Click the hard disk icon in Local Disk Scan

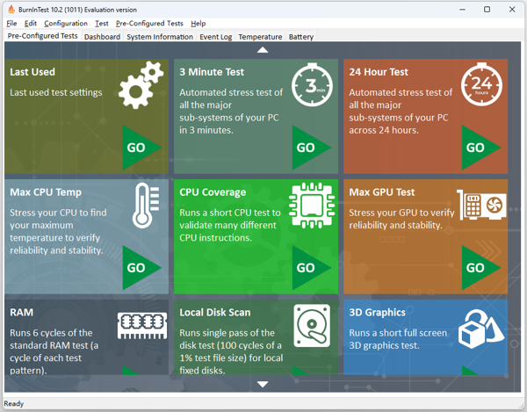tap(312, 328)
